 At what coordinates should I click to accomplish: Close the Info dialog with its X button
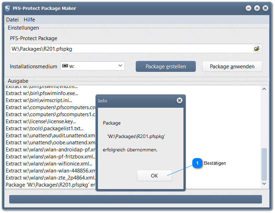tap(179, 101)
